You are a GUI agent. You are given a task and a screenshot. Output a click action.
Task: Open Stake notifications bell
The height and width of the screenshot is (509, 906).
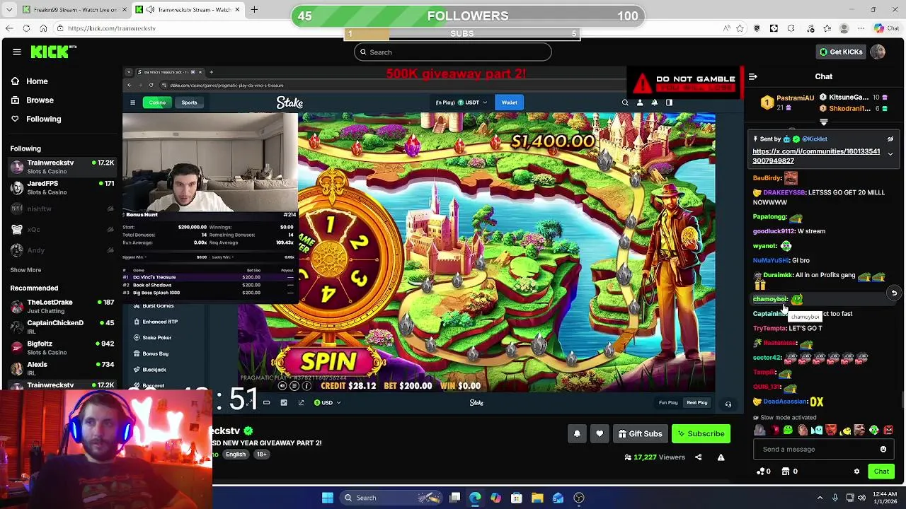coord(654,103)
